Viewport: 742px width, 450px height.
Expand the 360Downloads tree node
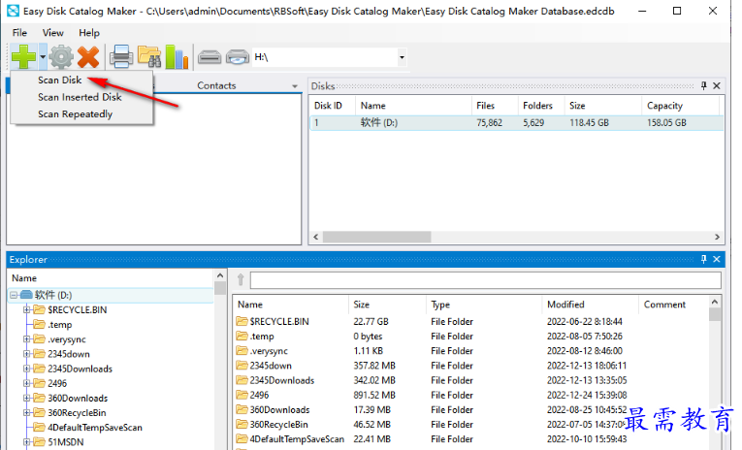27,398
